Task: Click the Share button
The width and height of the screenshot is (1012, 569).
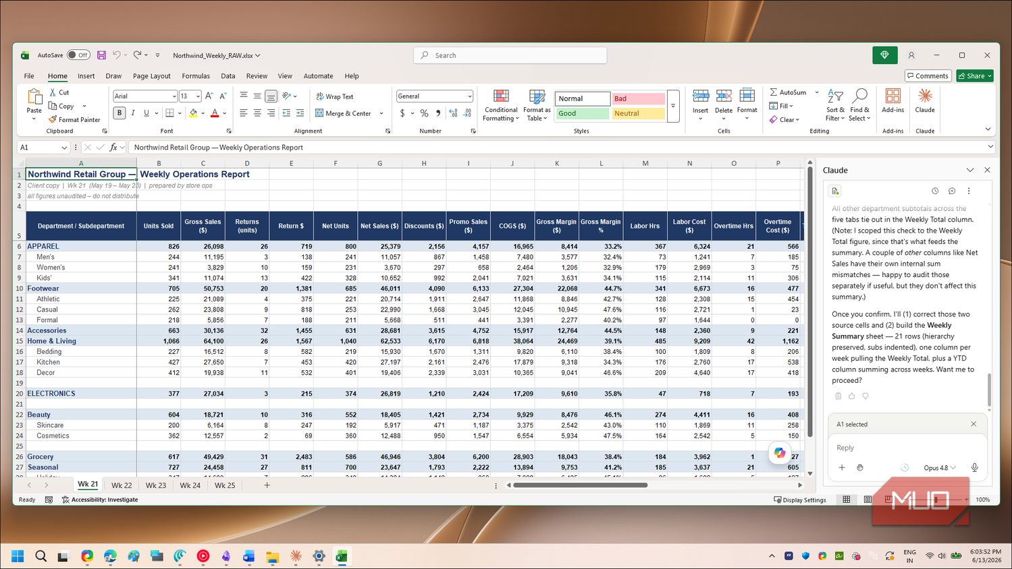Action: [x=975, y=76]
